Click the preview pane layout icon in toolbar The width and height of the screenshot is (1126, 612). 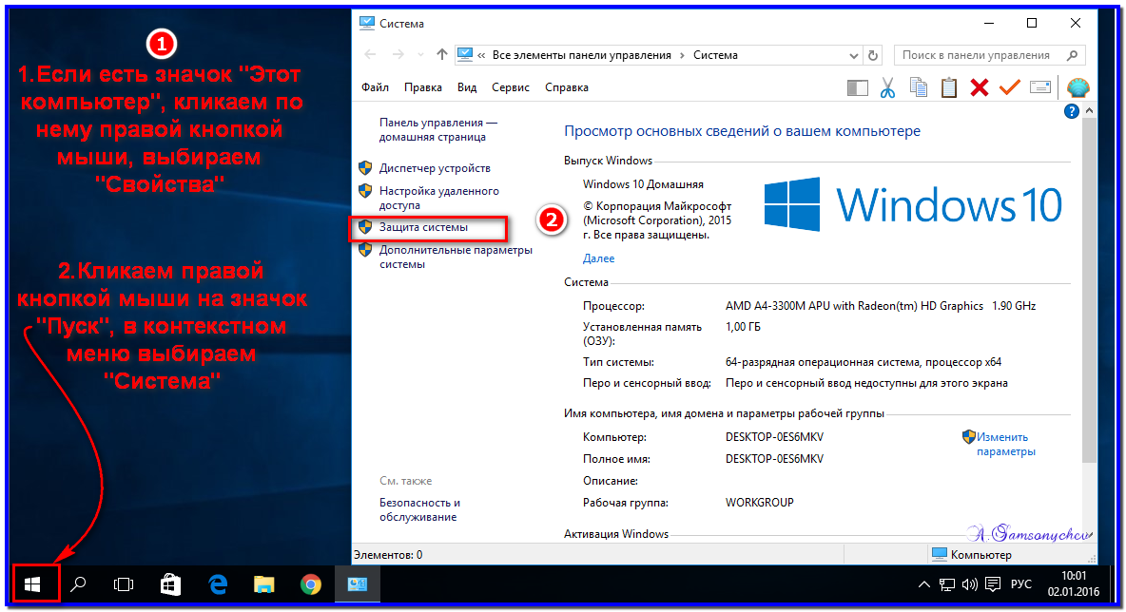[858, 87]
